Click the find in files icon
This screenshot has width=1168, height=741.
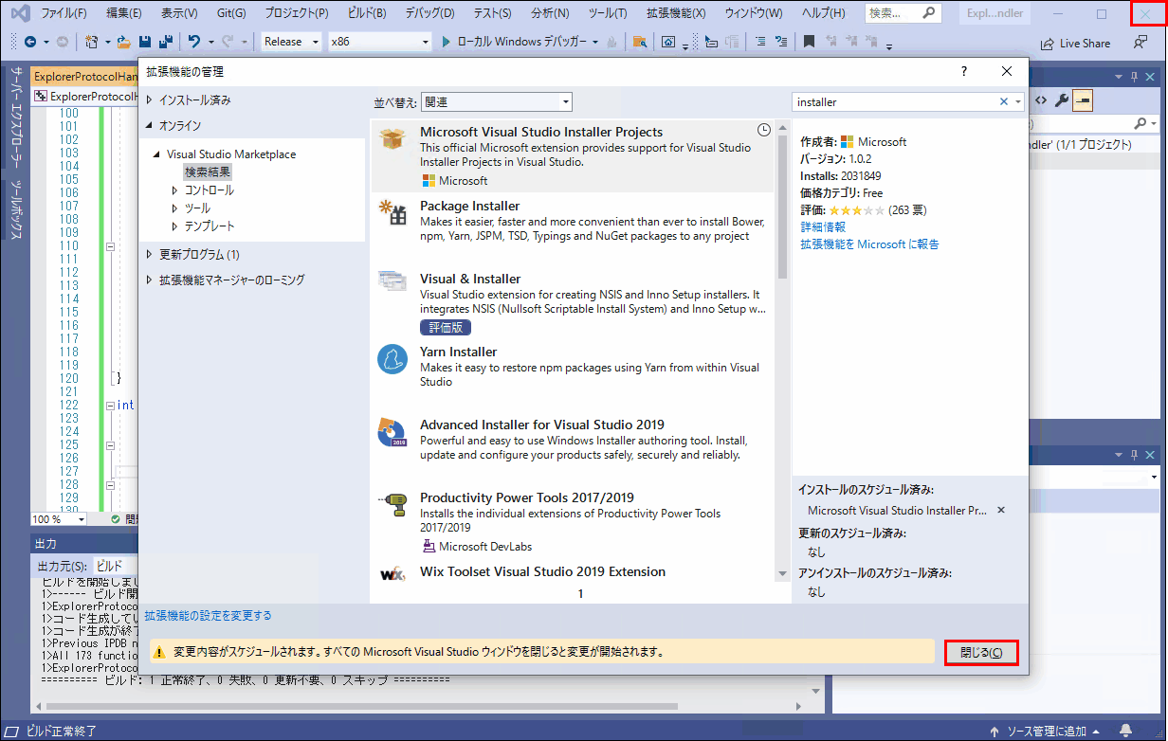(640, 42)
